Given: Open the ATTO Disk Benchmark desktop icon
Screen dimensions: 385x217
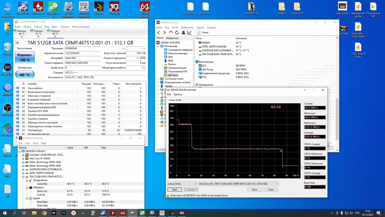Looking at the screenshot, I should click(83, 9).
